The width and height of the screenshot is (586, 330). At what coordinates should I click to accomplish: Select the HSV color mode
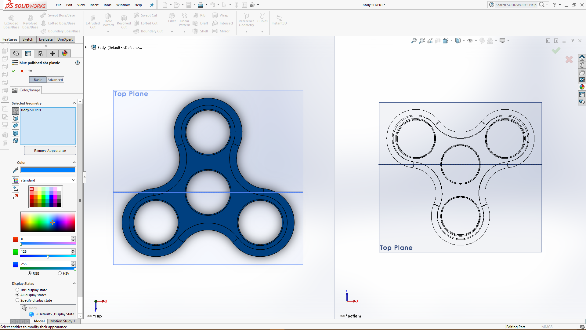60,273
